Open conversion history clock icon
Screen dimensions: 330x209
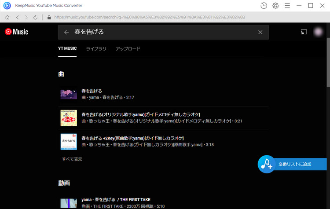(x=264, y=6)
